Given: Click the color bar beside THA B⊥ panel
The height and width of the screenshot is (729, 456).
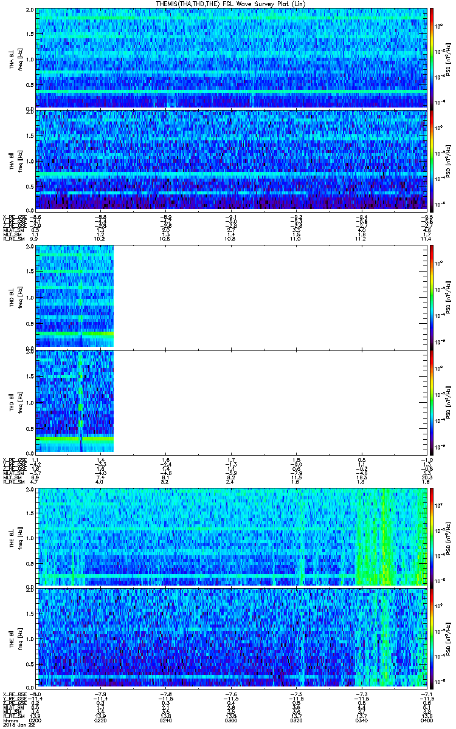Looking at the screenshot, I should (x=432, y=58).
